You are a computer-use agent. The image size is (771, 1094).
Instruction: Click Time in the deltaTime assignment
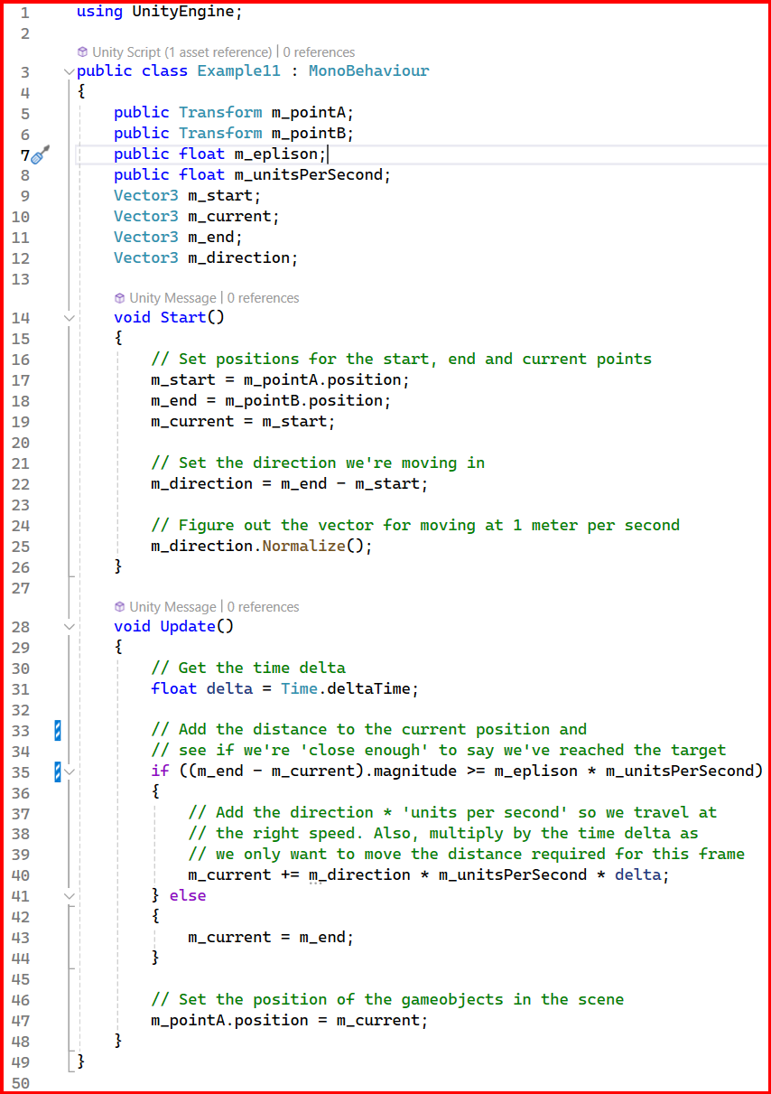coord(299,689)
